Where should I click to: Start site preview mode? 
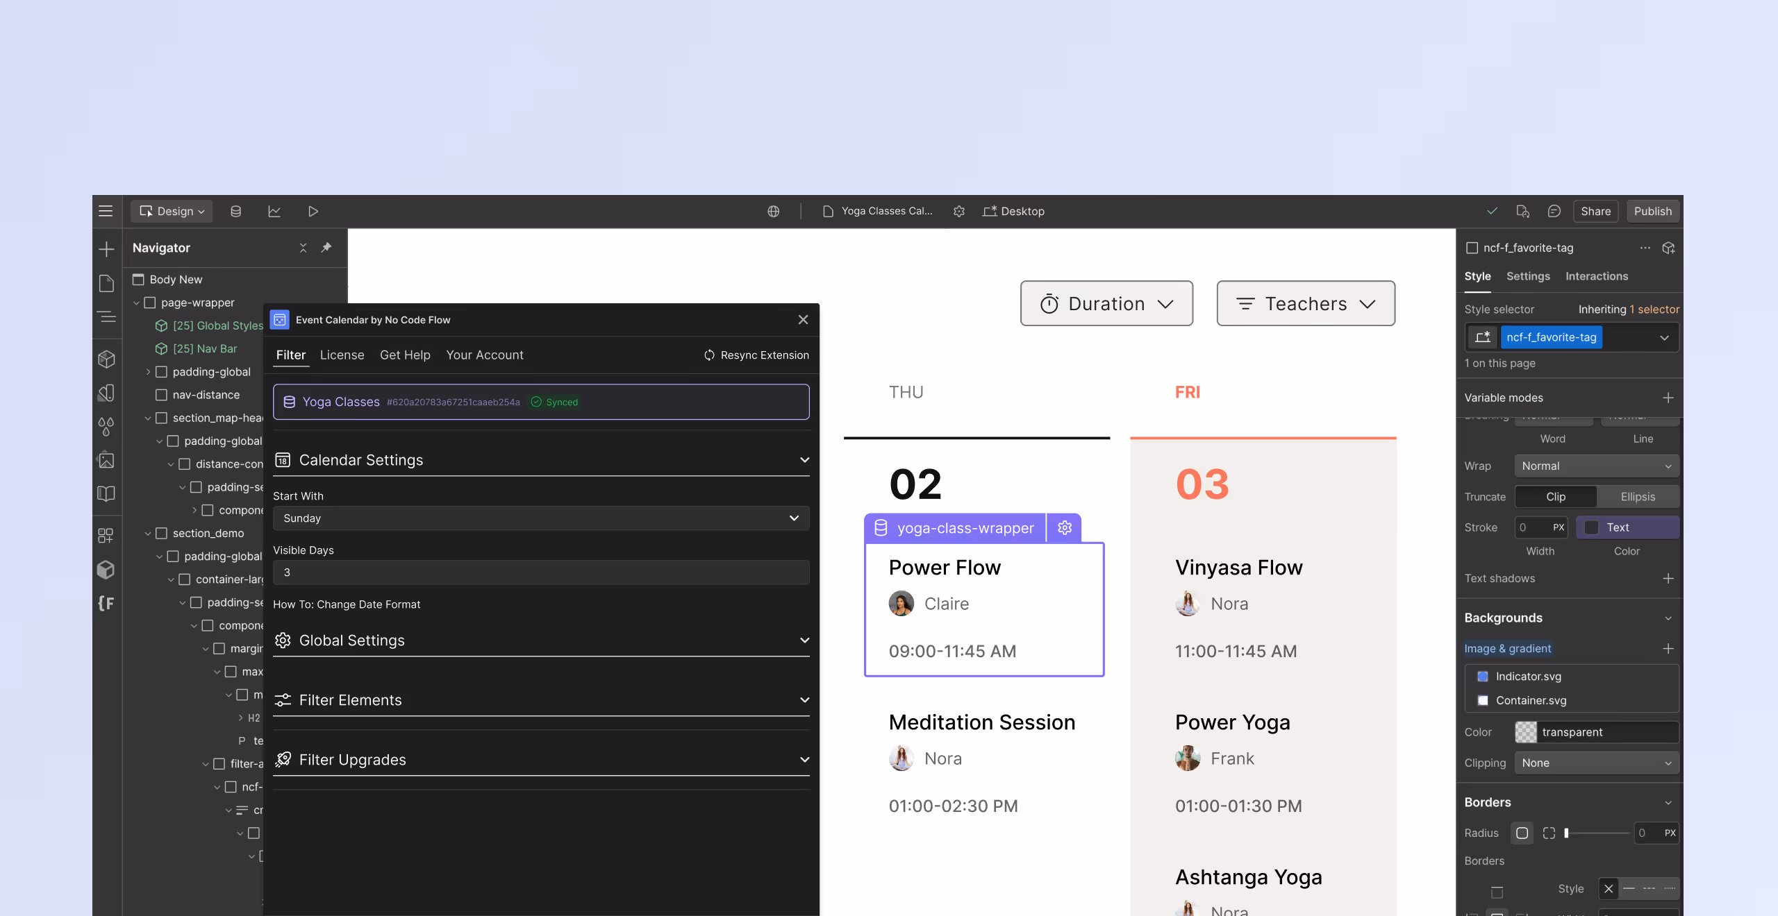pyautogui.click(x=313, y=211)
